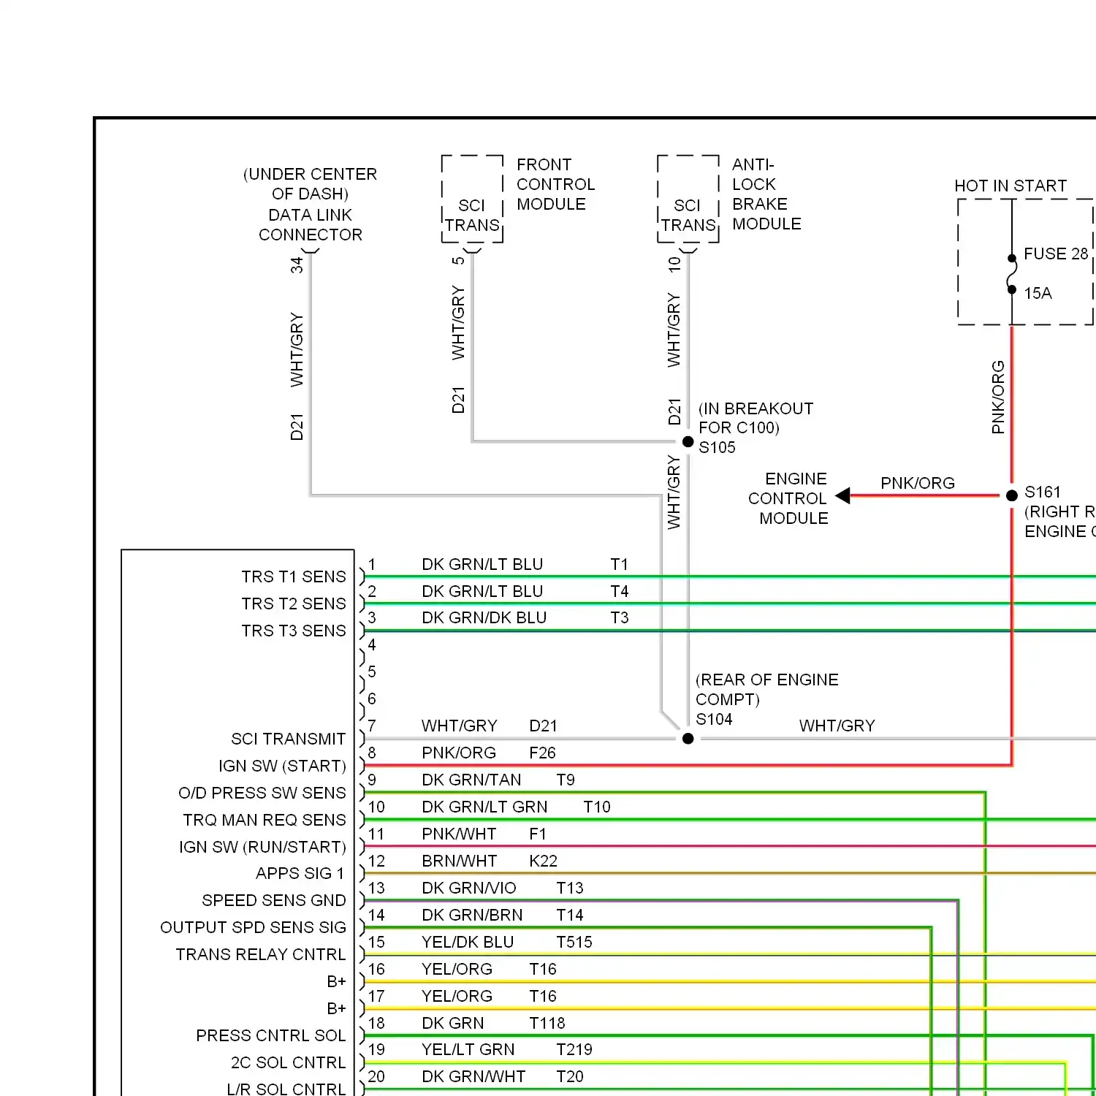
Task: Click circuit code T4
Action: click(x=620, y=591)
